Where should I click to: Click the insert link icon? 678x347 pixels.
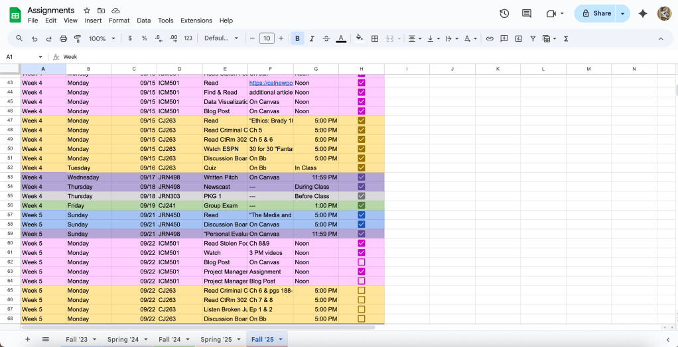[x=490, y=38]
